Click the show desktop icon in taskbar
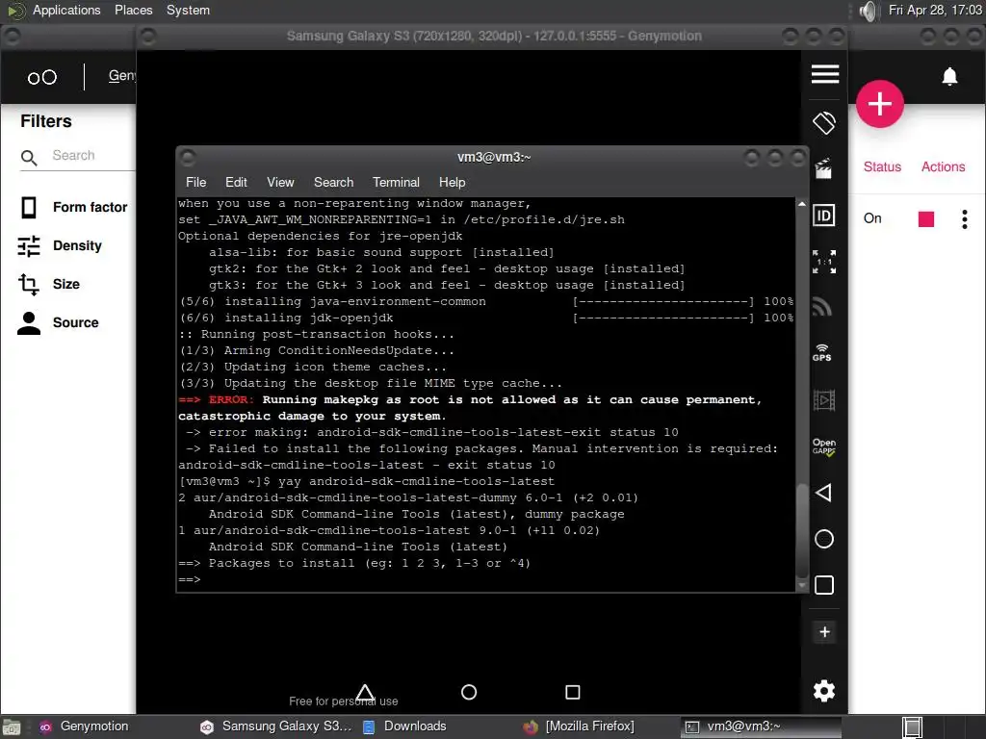Viewport: 986px width, 739px height. coord(12,727)
